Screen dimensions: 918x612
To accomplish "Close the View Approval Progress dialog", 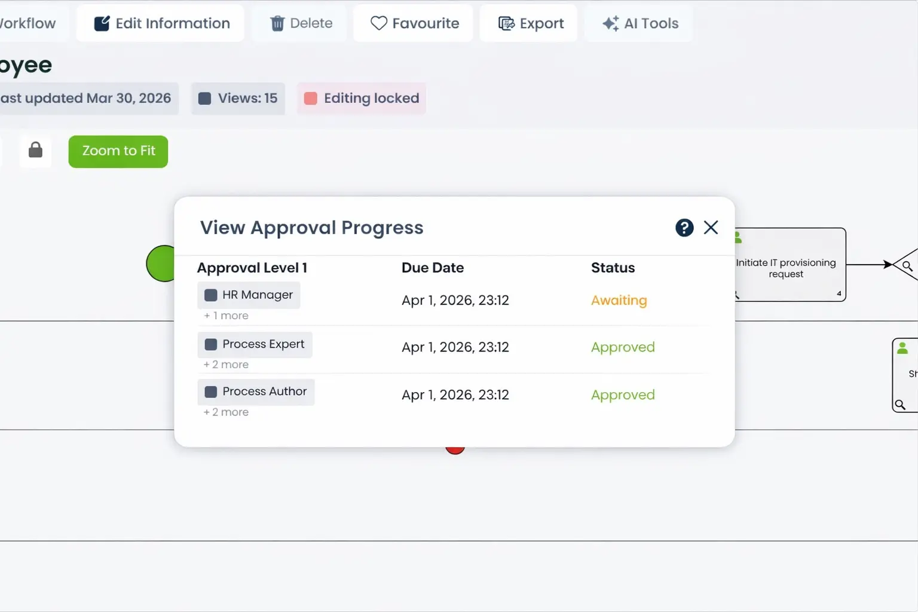I will [711, 228].
